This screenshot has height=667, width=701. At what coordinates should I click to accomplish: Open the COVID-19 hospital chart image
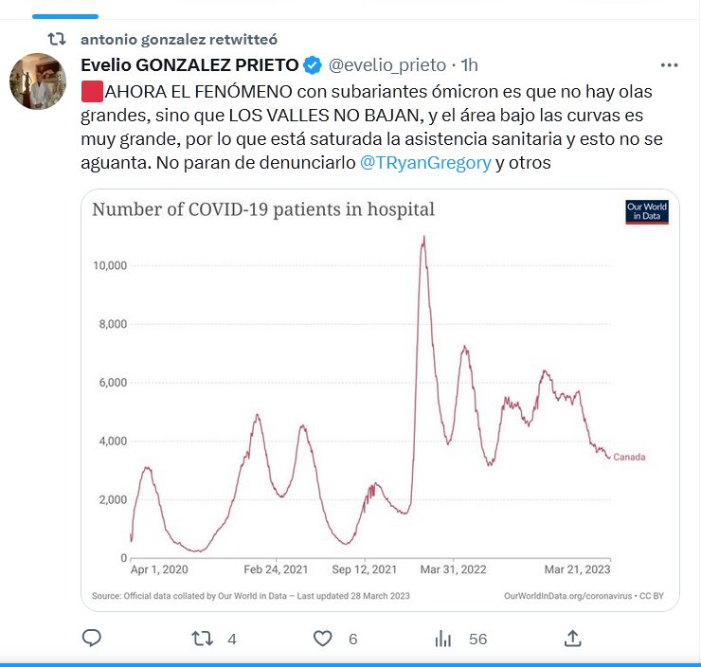point(379,398)
